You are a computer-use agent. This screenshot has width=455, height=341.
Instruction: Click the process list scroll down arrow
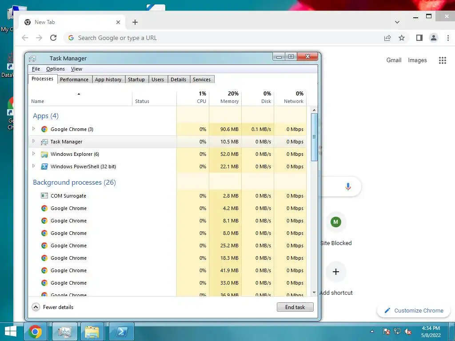314,293
